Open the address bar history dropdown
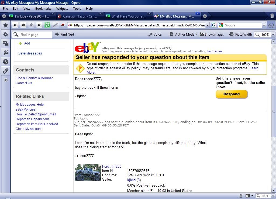Screen dimensions: 276x199 coord(208,25)
